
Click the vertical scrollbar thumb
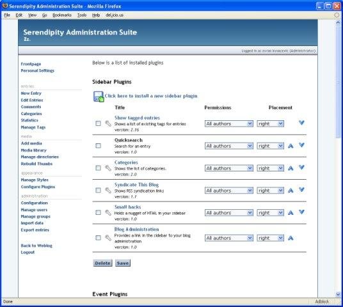click(338, 82)
